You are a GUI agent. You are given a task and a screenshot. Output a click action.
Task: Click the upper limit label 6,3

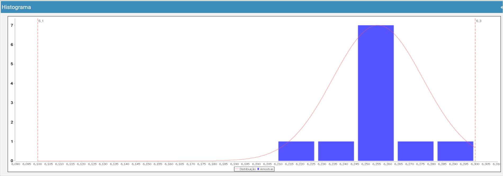pos(479,21)
